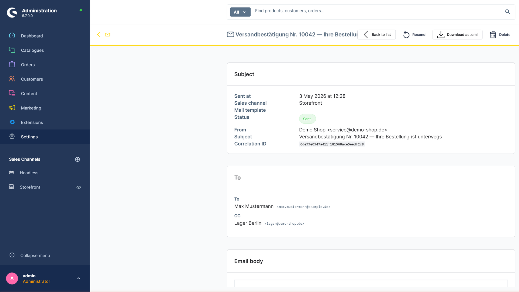Click the Shopware logo icon
This screenshot has width=519, height=292.
pyautogui.click(x=12, y=12)
